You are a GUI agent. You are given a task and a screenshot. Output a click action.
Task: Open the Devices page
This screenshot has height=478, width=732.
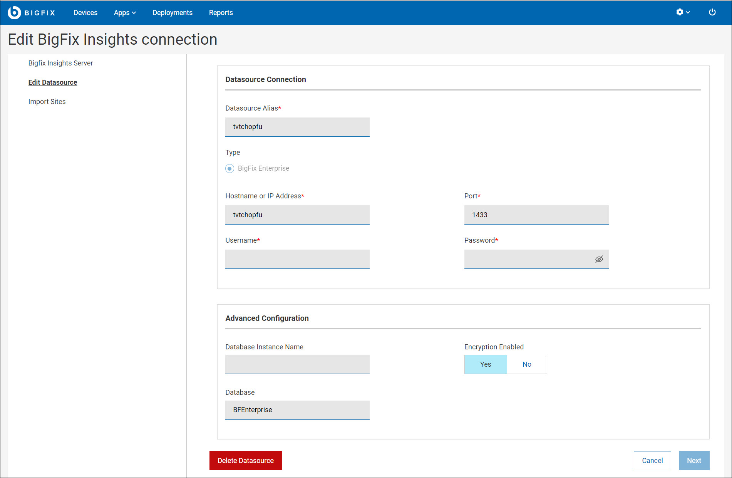click(85, 13)
